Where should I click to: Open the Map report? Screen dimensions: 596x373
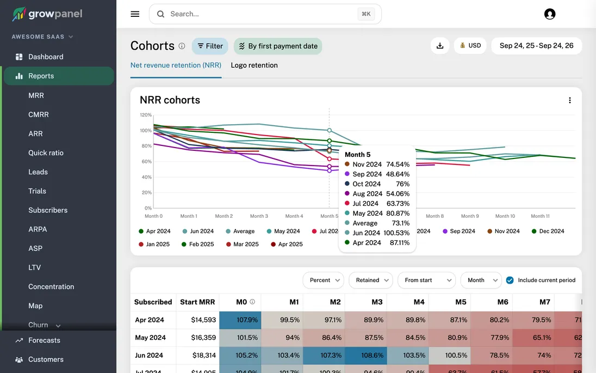35,305
